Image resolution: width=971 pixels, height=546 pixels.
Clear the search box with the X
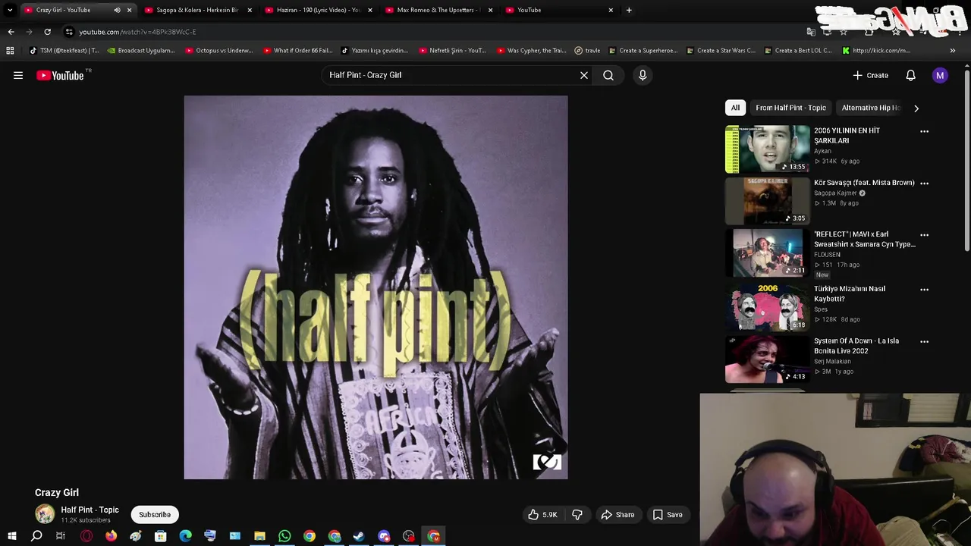tap(584, 75)
